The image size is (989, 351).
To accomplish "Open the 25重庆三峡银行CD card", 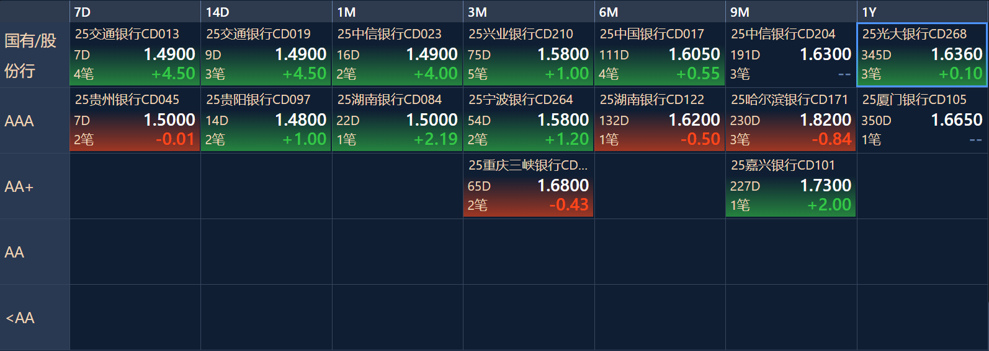I will tap(529, 186).
